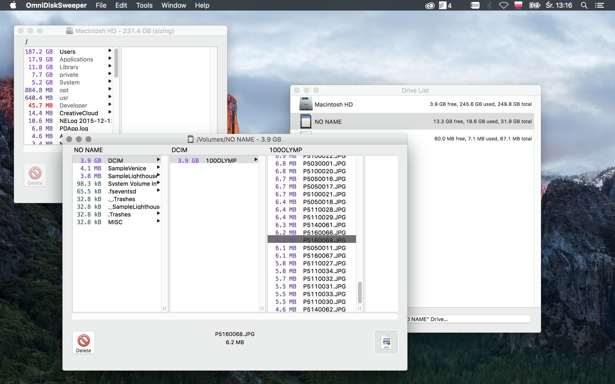Image resolution: width=615 pixels, height=384 pixels.
Task: Open the Edit menu
Action: click(121, 5)
